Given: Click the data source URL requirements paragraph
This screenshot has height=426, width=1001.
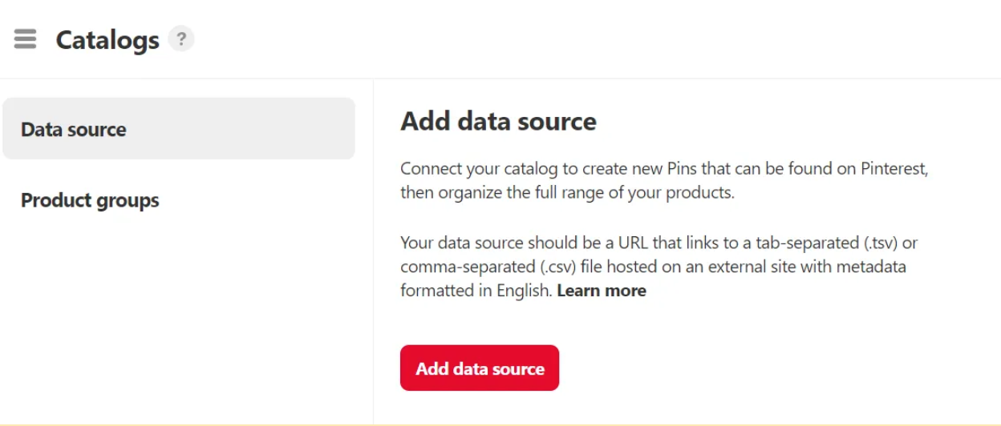Looking at the screenshot, I should click(658, 266).
